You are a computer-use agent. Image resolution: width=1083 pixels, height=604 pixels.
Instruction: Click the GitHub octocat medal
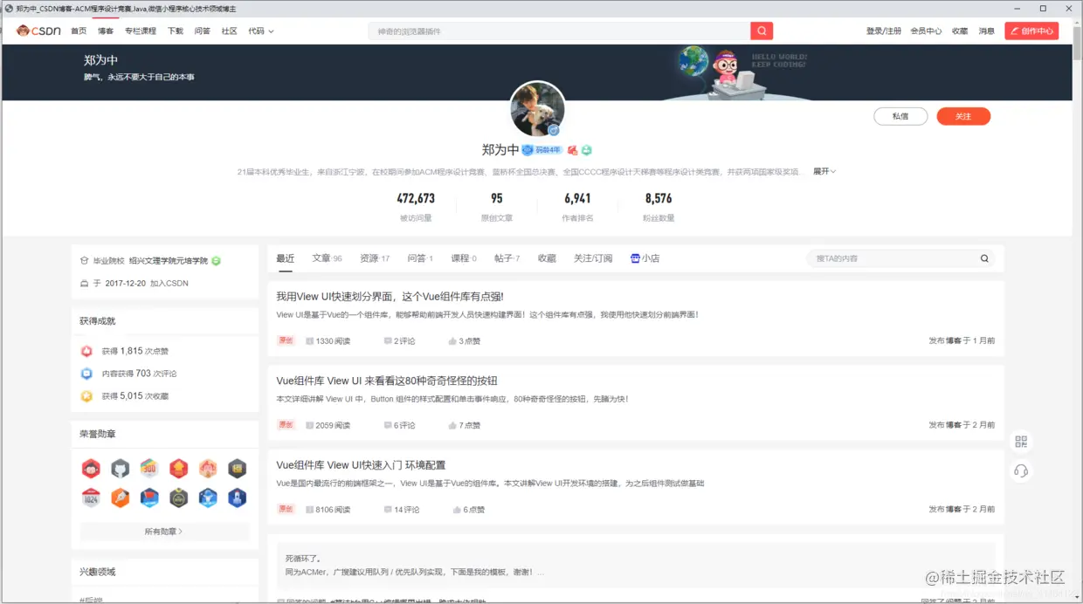[x=121, y=469]
